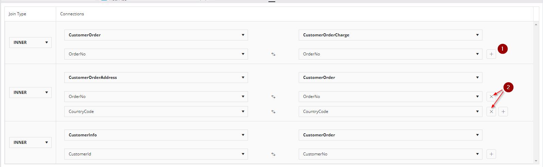Click the Connections column header
This screenshot has width=543, height=167.
(x=72, y=14)
